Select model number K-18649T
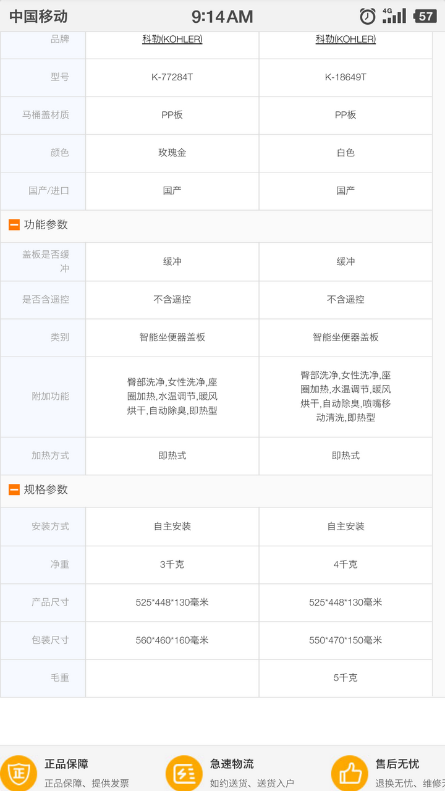 [345, 77]
